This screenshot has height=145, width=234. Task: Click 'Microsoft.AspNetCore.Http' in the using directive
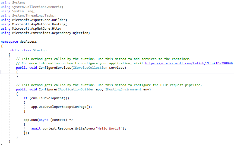coord(36,29)
